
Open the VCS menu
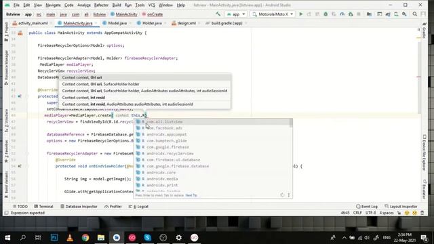pos(151,5)
